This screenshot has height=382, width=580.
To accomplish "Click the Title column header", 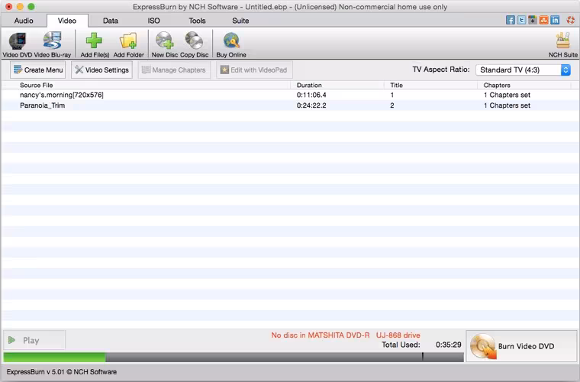I will [x=396, y=85].
